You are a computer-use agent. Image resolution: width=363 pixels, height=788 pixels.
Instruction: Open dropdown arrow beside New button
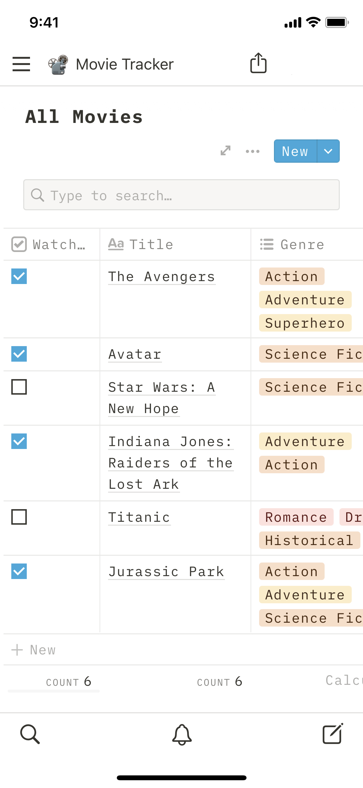click(x=328, y=151)
